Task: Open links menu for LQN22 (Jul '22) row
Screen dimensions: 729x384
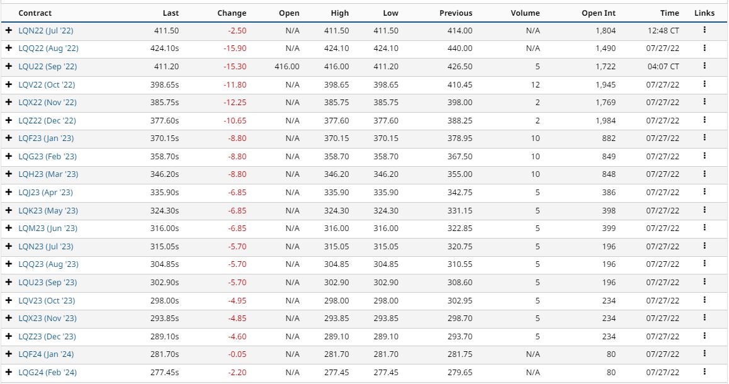Action: pos(704,30)
